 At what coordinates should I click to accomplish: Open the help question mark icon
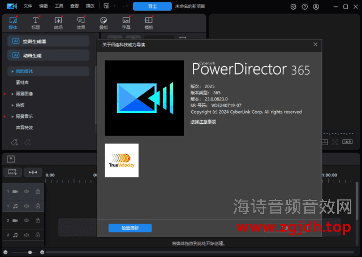[305, 7]
